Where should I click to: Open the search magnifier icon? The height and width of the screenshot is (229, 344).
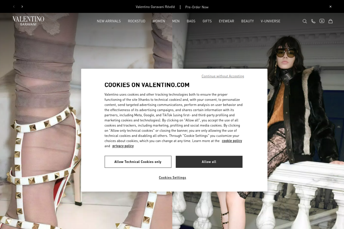pyautogui.click(x=304, y=21)
